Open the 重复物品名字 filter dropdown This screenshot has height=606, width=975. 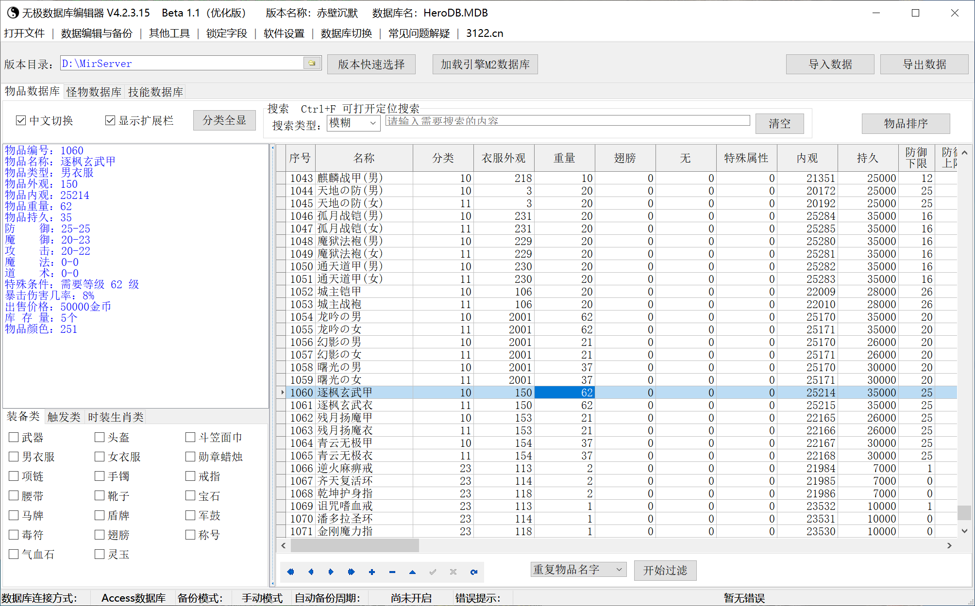(x=578, y=570)
